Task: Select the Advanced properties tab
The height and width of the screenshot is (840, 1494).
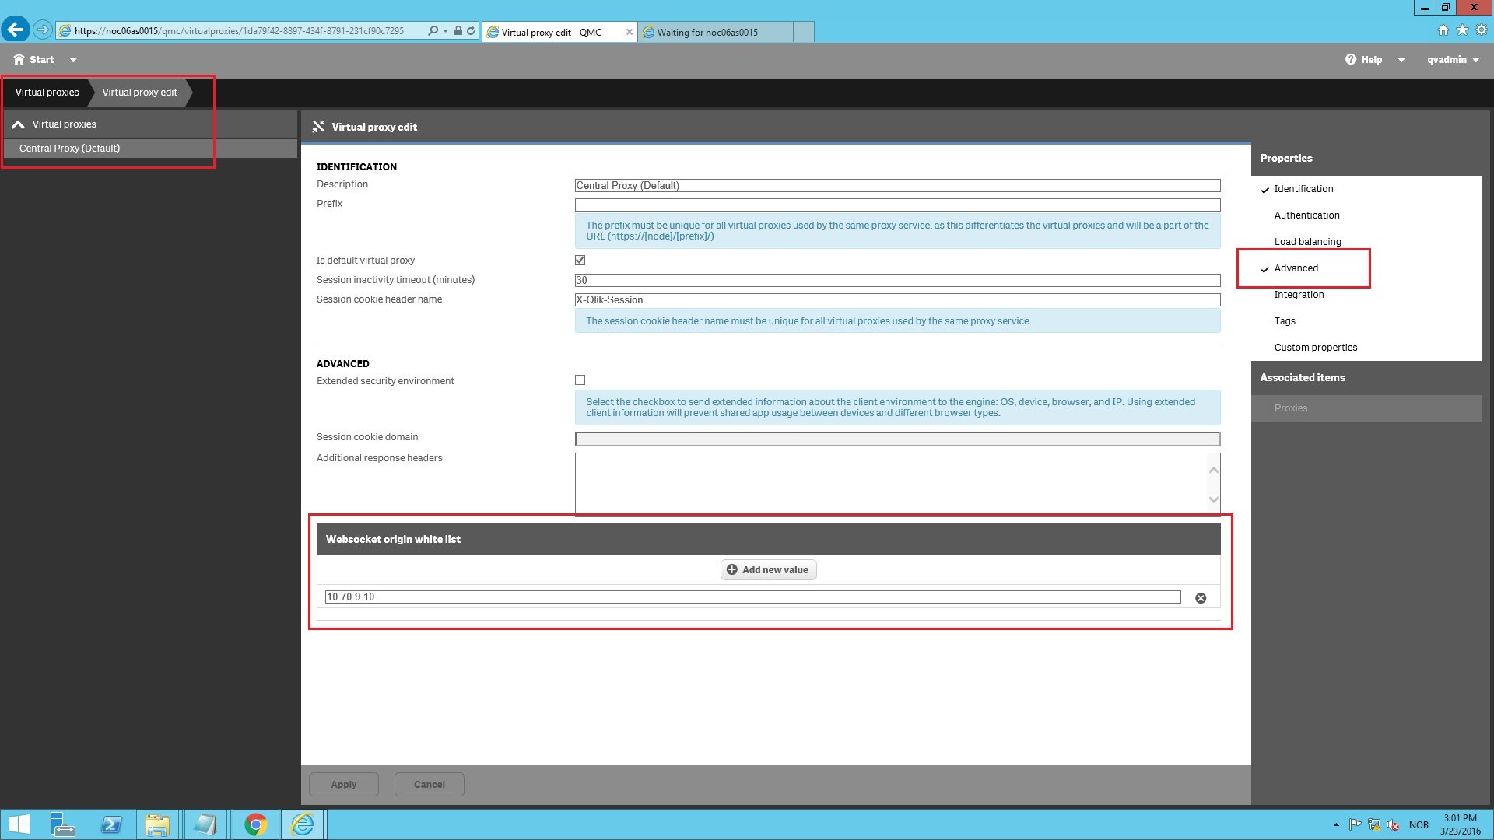Action: (x=1295, y=268)
